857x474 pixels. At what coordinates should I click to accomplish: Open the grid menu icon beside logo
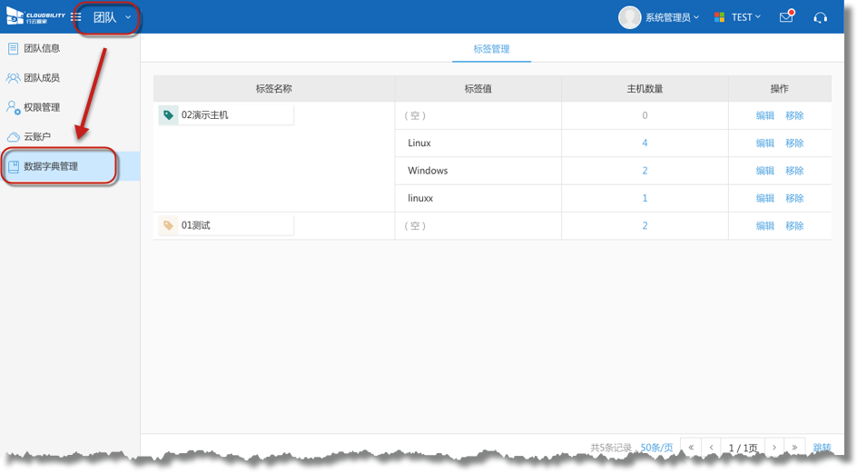click(x=76, y=17)
